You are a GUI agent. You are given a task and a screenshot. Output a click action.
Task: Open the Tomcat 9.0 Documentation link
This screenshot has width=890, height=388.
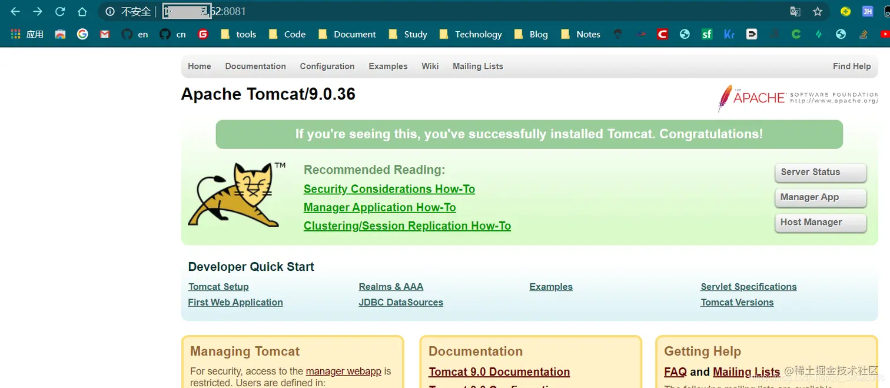pyautogui.click(x=499, y=372)
